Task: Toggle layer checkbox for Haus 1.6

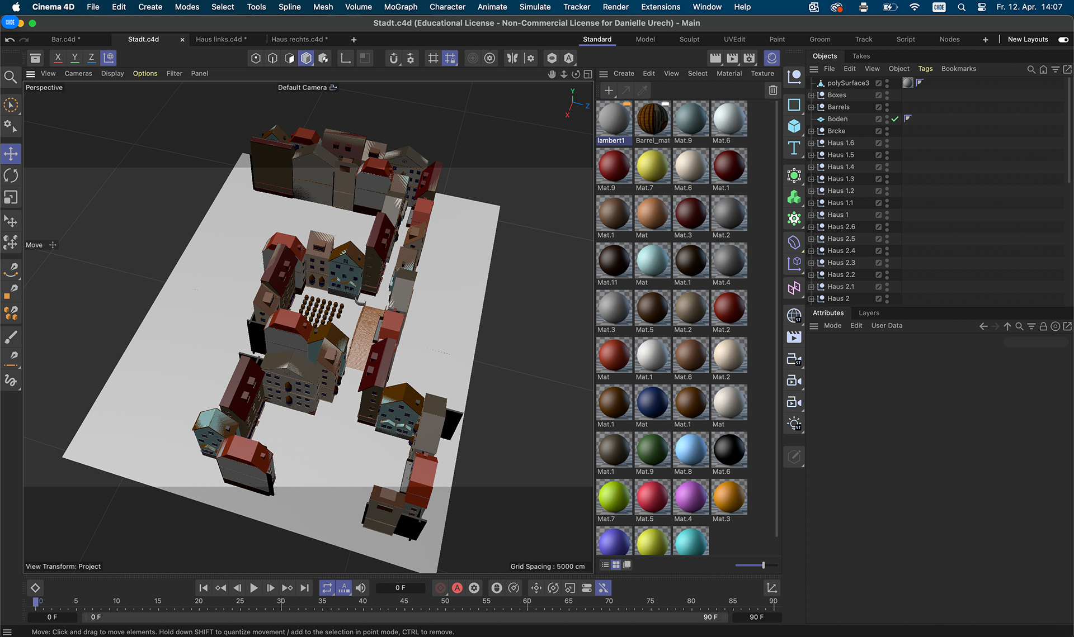Action: pyautogui.click(x=878, y=143)
